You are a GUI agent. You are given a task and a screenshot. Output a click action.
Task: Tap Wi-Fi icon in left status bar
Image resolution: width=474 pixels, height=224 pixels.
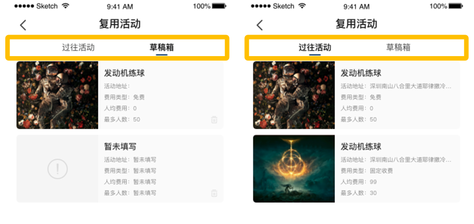(65, 6)
